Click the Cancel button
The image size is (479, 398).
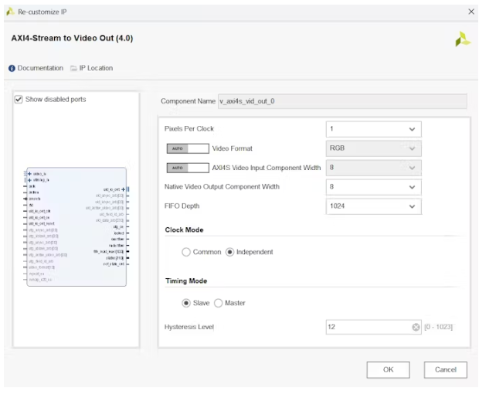(445, 370)
